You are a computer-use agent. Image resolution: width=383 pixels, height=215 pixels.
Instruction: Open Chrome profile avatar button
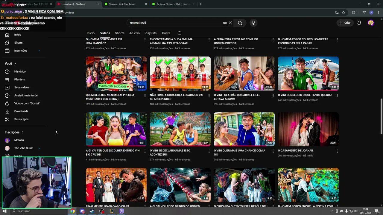371,13
